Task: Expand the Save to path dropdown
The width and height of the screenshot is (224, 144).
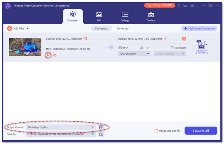Action: pyautogui.click(x=93, y=134)
